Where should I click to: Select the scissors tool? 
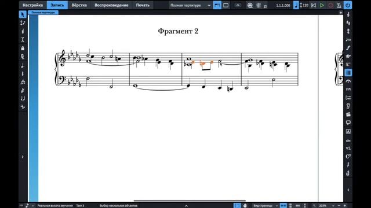[x=23, y=107]
